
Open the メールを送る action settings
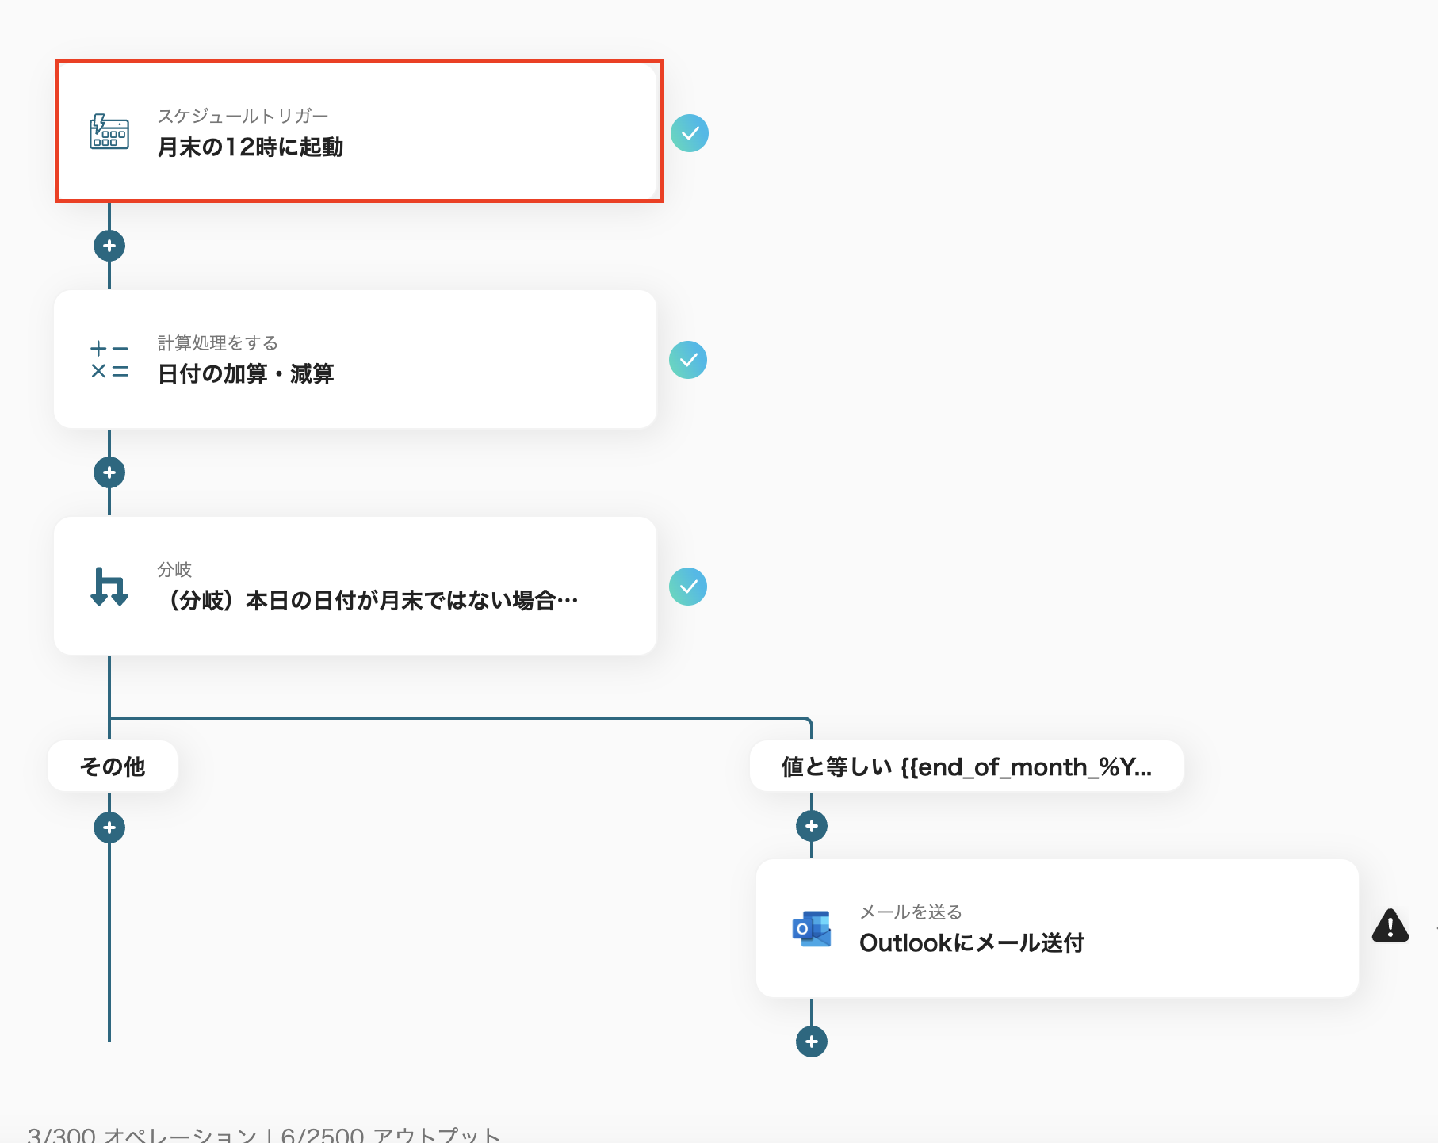[917, 912]
